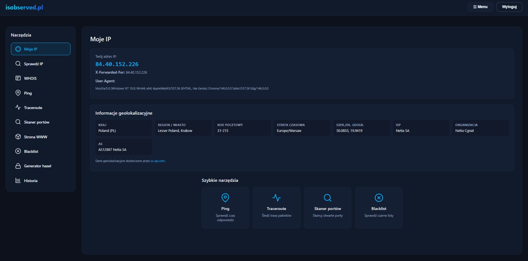This screenshot has width=528, height=261.
Task: Click the Śledź trasę pakietów description
Action: pos(277,216)
